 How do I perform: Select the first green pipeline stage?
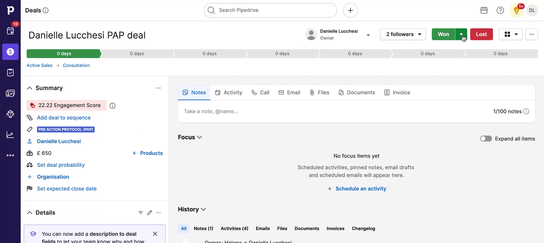tap(64, 54)
